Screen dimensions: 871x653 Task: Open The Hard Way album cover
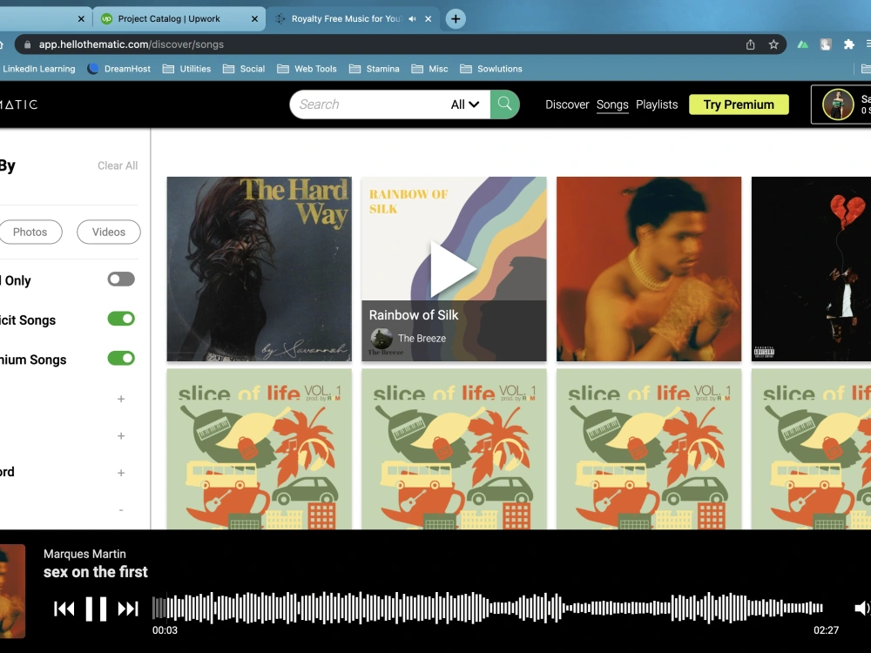tap(260, 269)
